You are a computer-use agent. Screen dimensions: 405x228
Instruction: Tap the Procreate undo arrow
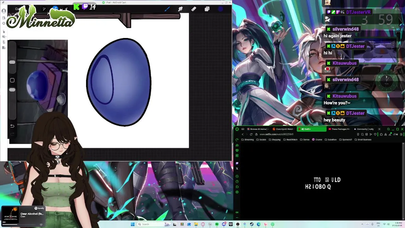click(x=12, y=126)
